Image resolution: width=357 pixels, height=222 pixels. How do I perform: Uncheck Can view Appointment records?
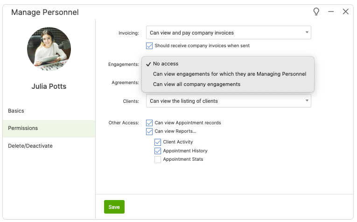pyautogui.click(x=149, y=122)
